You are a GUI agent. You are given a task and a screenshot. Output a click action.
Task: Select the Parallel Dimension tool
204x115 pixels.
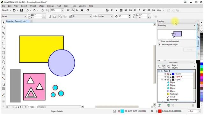pos(4,74)
